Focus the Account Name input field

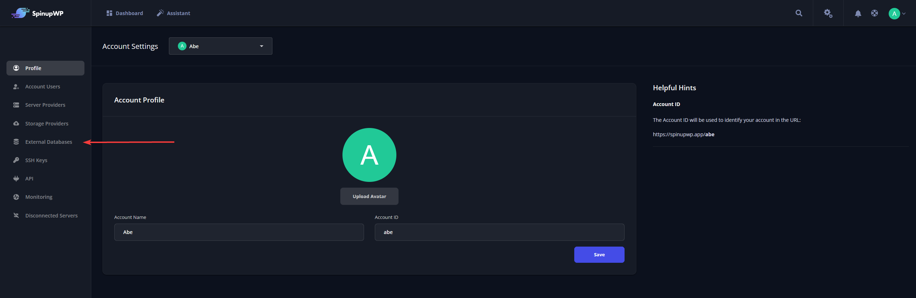pyautogui.click(x=239, y=232)
